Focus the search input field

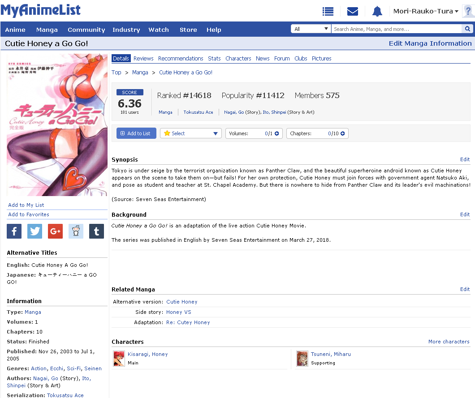(x=397, y=29)
